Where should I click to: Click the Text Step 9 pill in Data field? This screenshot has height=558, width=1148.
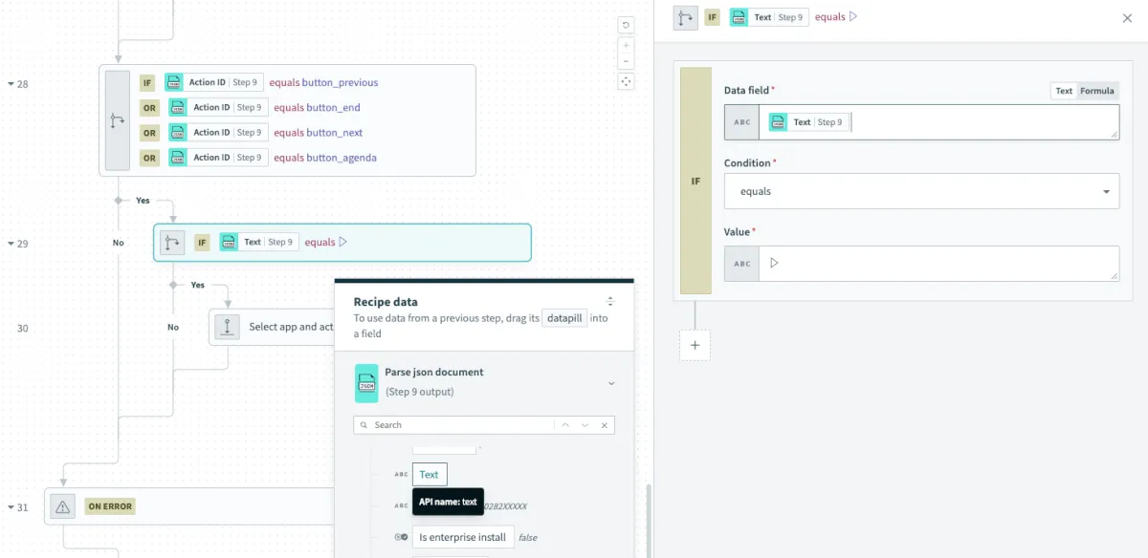(x=808, y=122)
